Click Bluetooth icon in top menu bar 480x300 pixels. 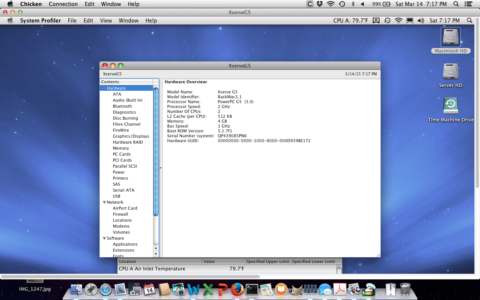click(353, 4)
